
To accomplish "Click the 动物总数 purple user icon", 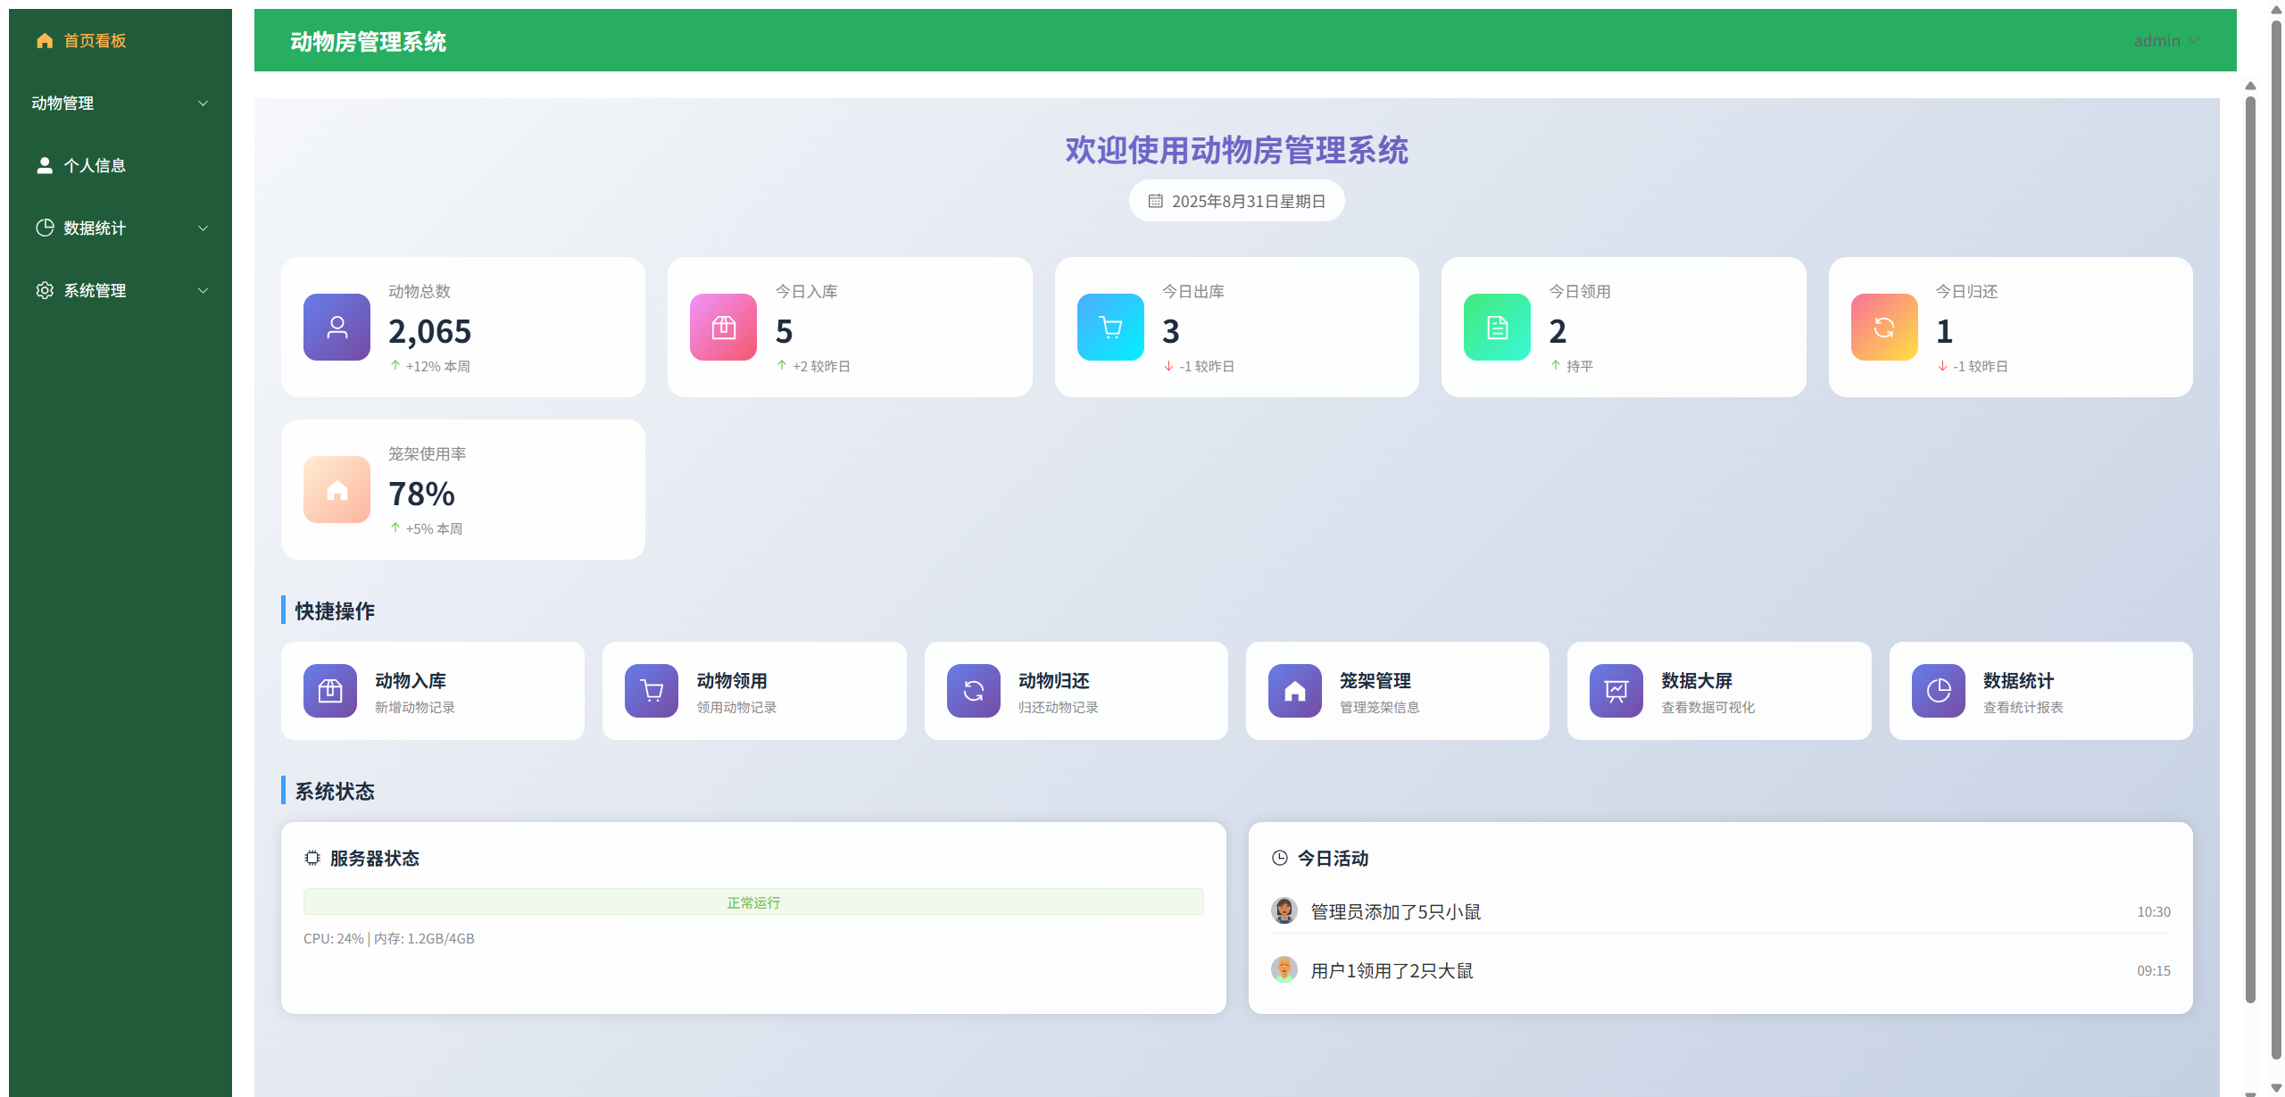I will coord(337,327).
